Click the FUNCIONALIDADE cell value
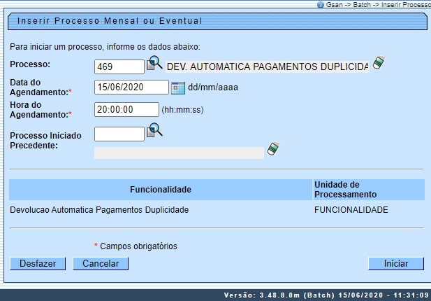Screen dimensions: 431x301 (351, 210)
